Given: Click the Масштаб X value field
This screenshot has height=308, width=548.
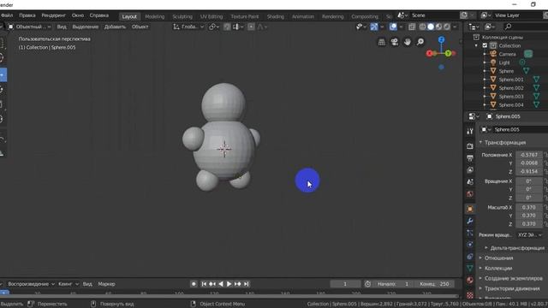Looking at the screenshot, I should (529, 207).
